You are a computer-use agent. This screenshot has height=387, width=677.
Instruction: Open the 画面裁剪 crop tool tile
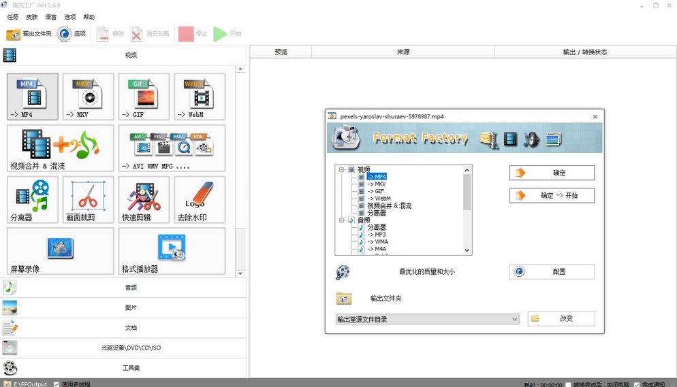pos(88,199)
